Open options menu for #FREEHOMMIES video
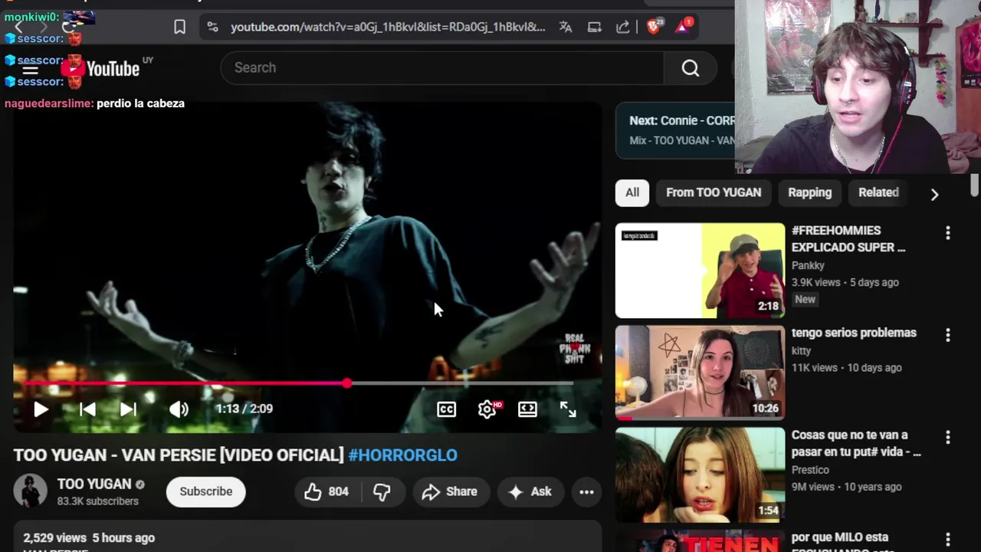Viewport: 981px width, 552px height. (x=948, y=233)
